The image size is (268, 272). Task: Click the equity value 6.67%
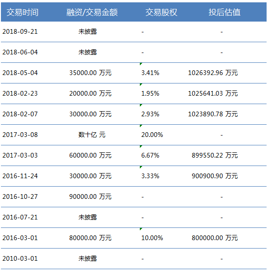150,155
